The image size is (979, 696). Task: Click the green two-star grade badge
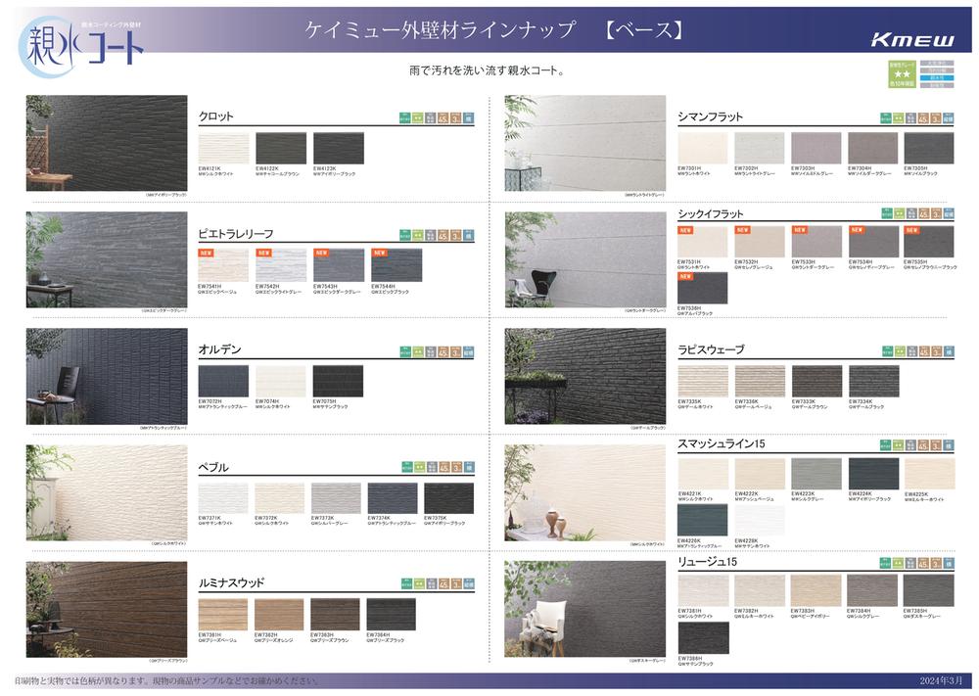902,74
